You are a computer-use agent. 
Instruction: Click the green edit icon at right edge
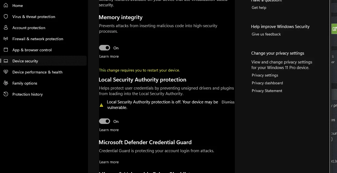coord(334,29)
